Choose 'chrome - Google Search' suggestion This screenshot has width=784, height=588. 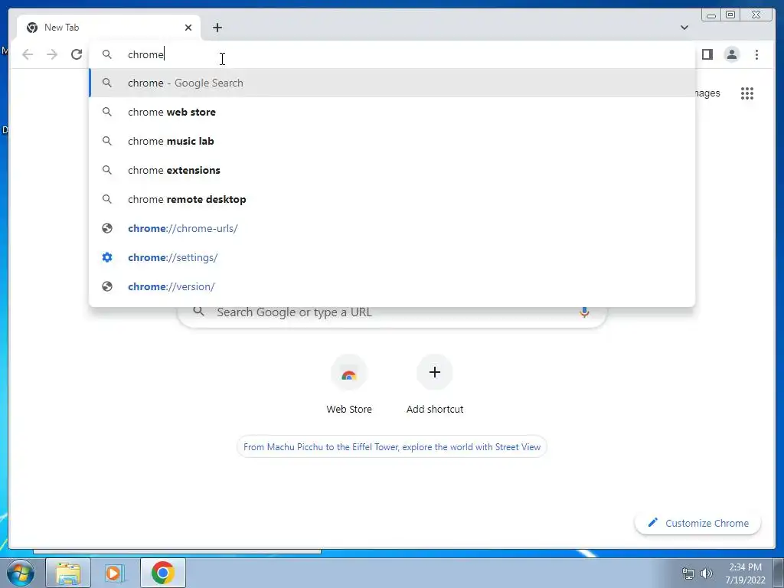coord(392,83)
